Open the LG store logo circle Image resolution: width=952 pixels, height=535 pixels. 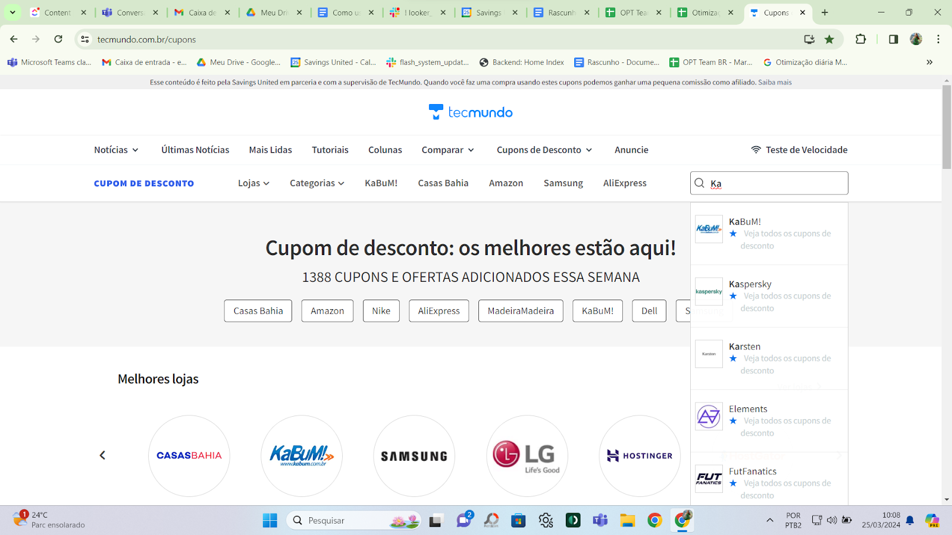click(527, 455)
